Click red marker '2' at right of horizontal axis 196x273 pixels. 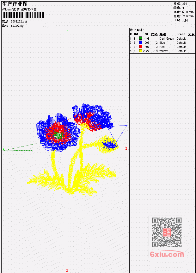click(126, 148)
